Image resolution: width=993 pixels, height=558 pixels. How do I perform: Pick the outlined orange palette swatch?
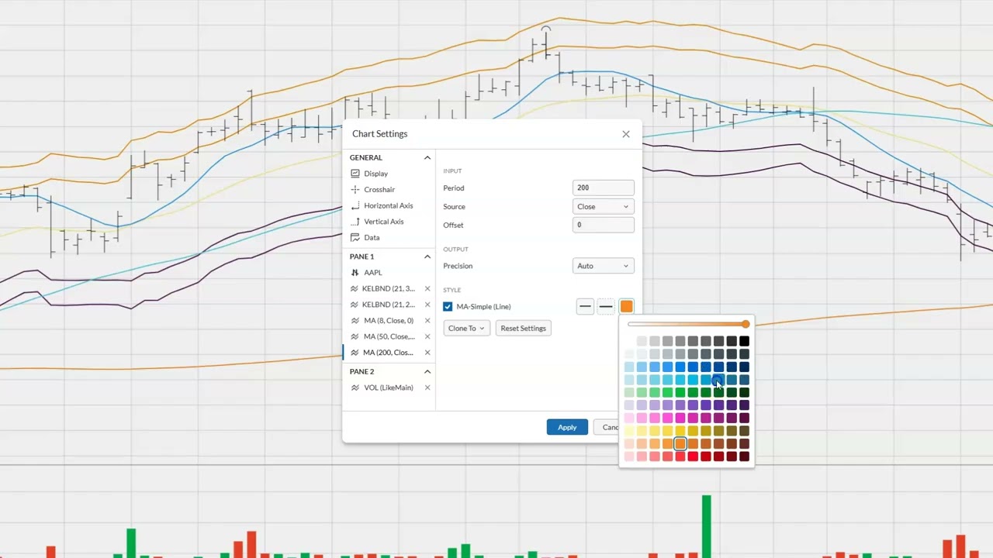click(x=680, y=443)
